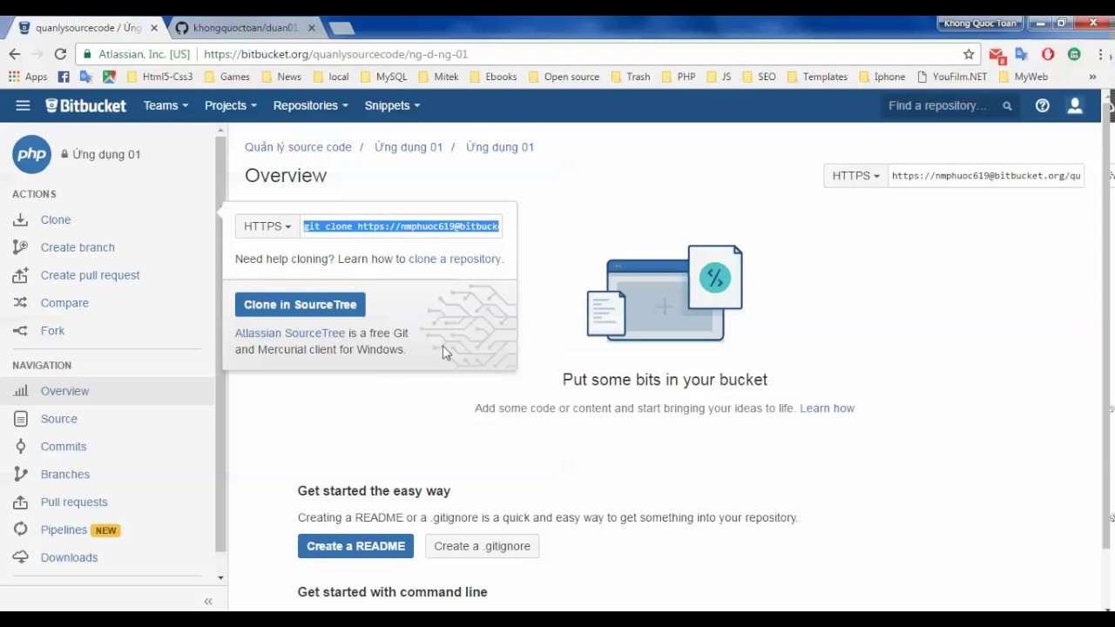The height and width of the screenshot is (627, 1115).
Task: Open Chrome Apps shortcut
Action: pyautogui.click(x=27, y=77)
